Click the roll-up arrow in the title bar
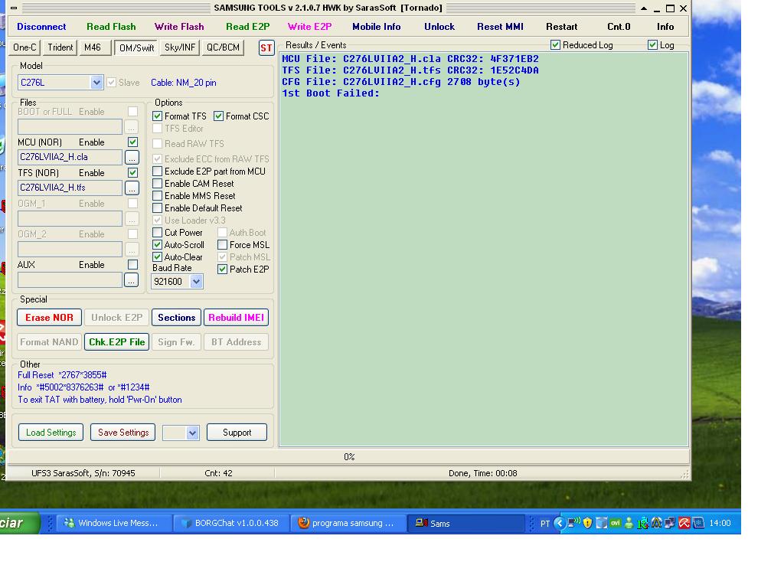784x588 pixels. point(643,8)
